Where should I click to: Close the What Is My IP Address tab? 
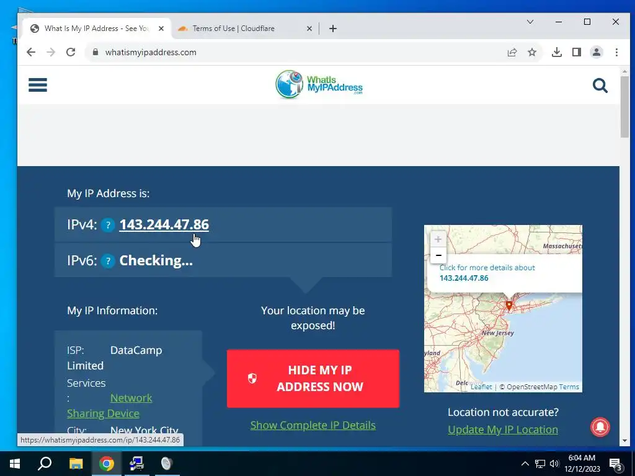pos(161,29)
